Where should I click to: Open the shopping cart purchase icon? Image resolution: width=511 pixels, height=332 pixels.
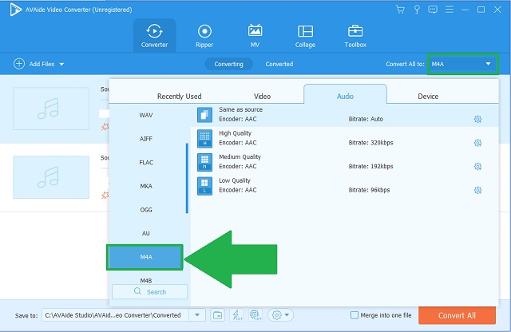(x=400, y=10)
